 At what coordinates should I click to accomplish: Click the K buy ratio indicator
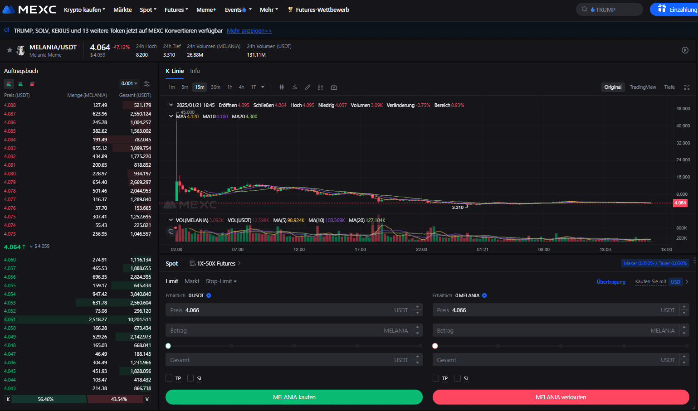[x=8, y=399]
